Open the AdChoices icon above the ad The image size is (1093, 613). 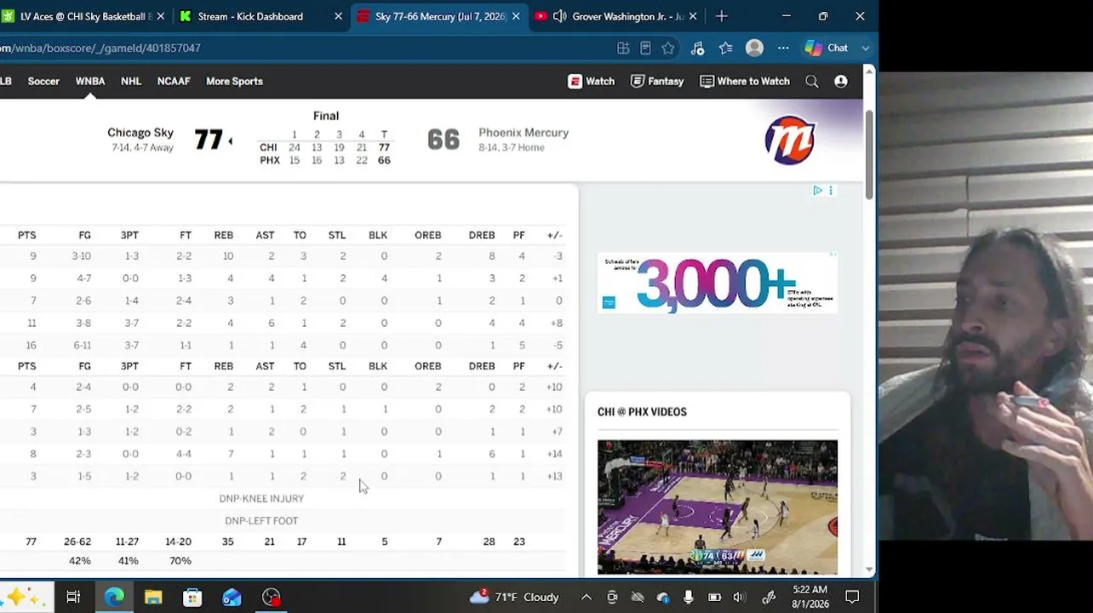point(817,191)
